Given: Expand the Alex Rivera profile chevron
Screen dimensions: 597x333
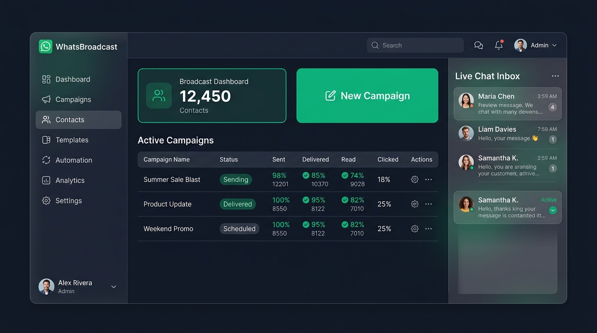Looking at the screenshot, I should 114,287.
